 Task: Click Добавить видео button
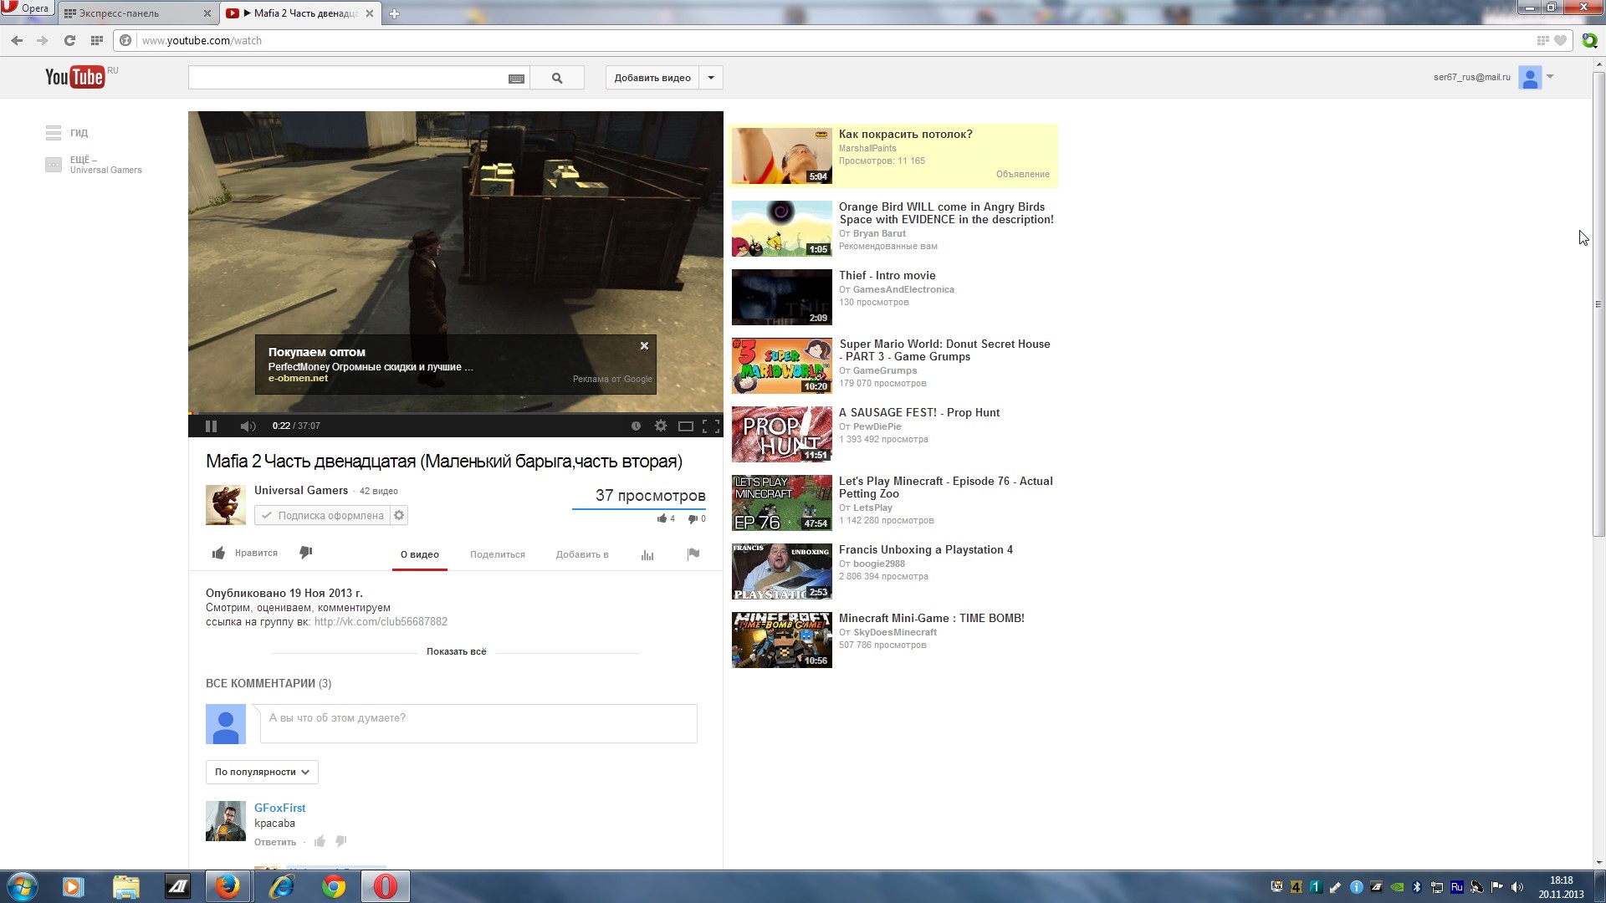coord(652,78)
